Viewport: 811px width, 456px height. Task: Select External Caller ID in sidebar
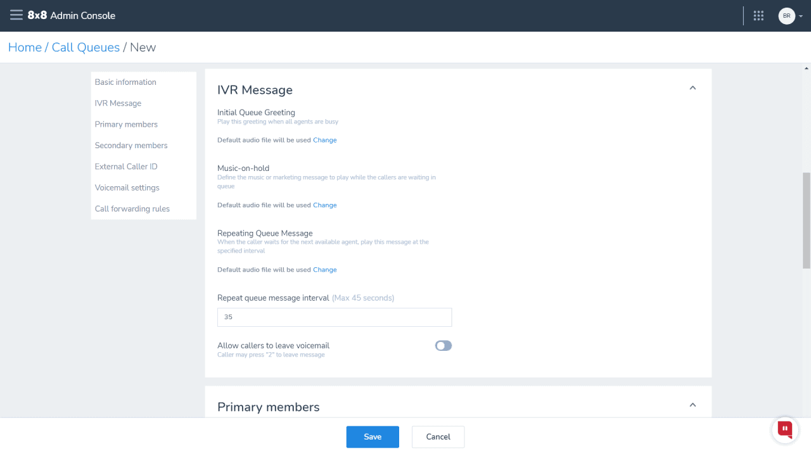click(x=126, y=167)
